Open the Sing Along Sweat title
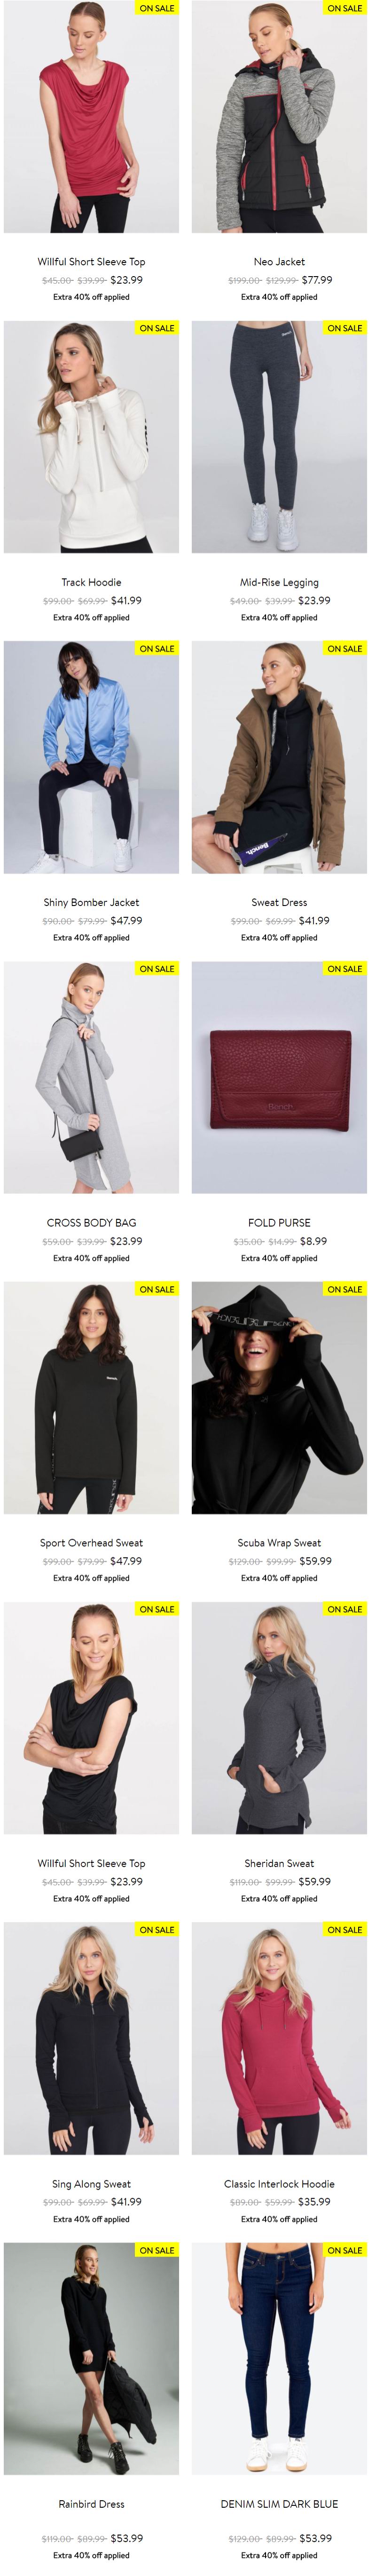 coord(91,2183)
